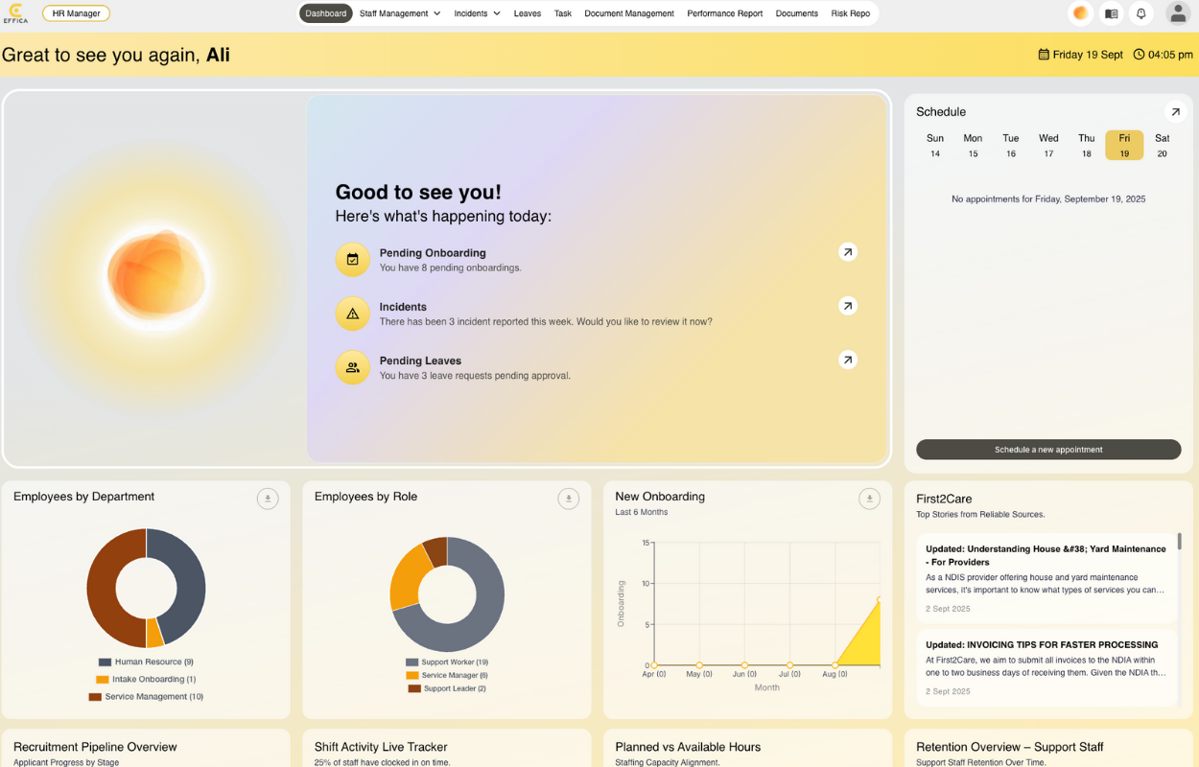This screenshot has width=1199, height=767.
Task: Toggle Service Management legend item
Action: tap(146, 697)
